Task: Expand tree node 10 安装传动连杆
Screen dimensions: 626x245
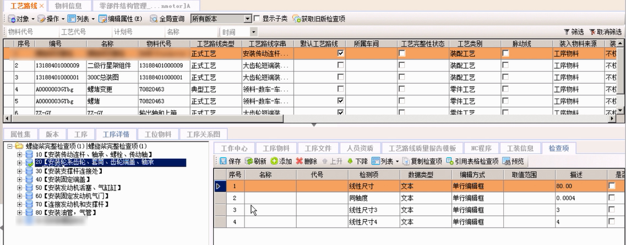Action: click(20, 155)
